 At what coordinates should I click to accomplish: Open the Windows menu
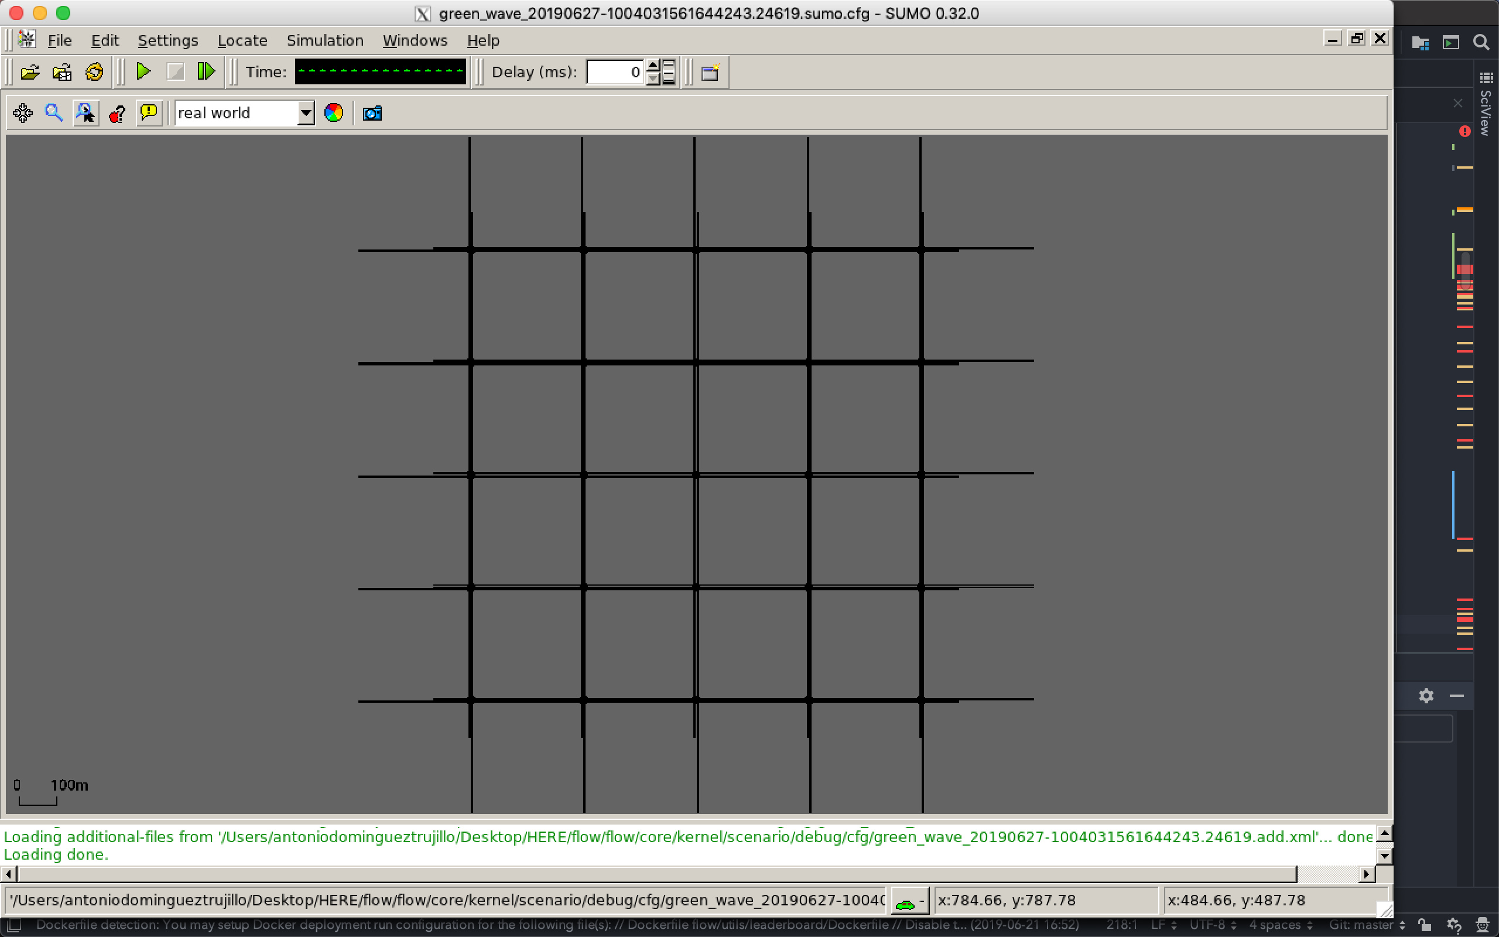415,40
